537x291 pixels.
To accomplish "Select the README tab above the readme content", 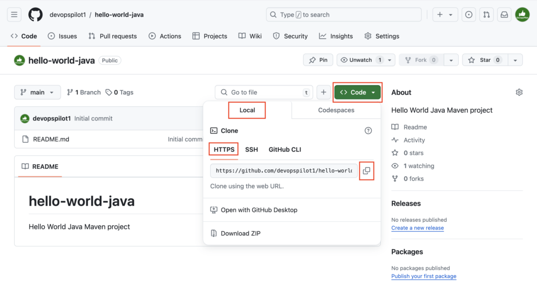I will [x=40, y=166].
